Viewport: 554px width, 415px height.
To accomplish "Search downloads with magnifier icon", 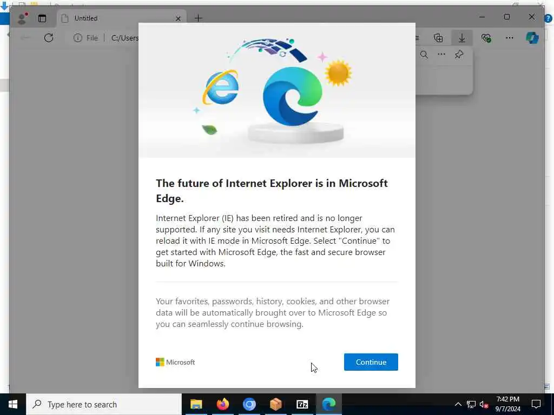I will click(424, 55).
